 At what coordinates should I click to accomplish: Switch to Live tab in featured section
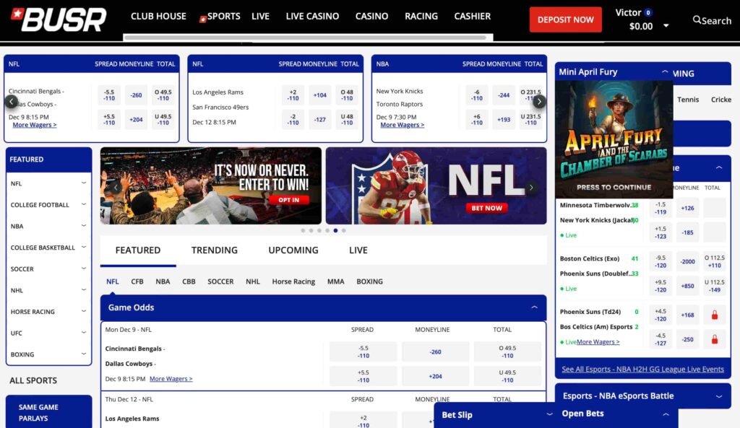[358, 250]
